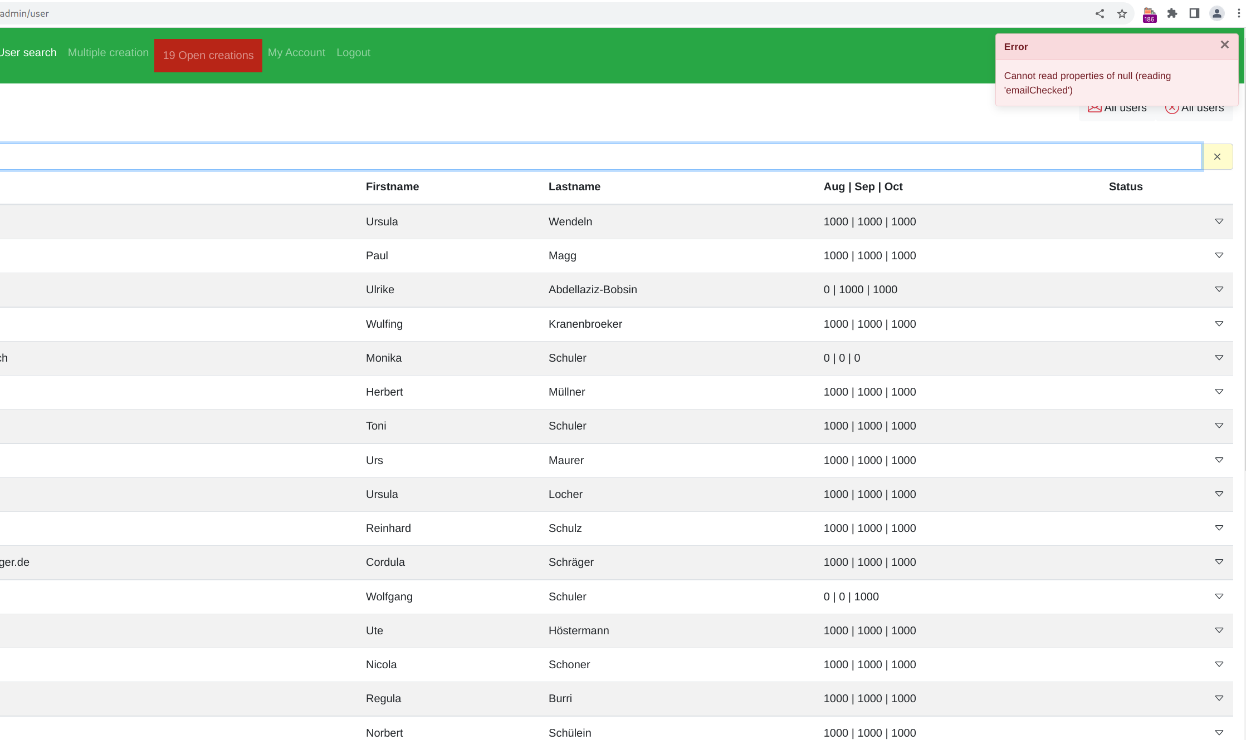Open Chrome three-dot menu

coord(1239,14)
